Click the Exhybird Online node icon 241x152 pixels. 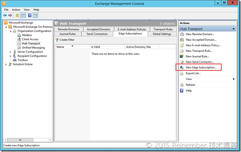click(10, 64)
